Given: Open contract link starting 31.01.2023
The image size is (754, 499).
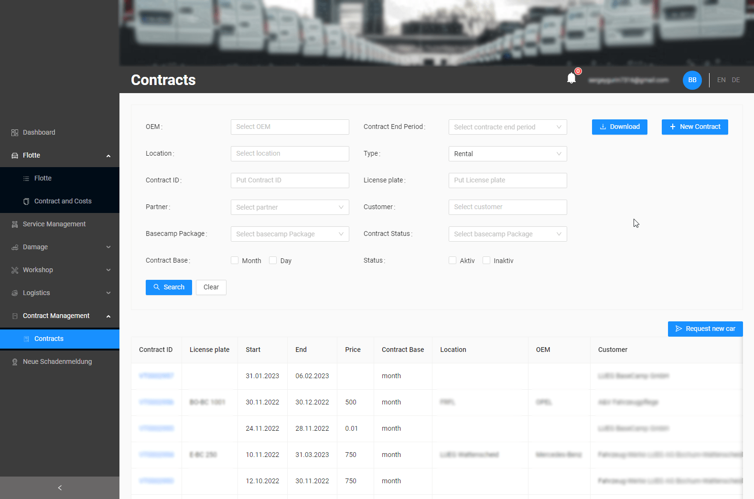Looking at the screenshot, I should (156, 376).
